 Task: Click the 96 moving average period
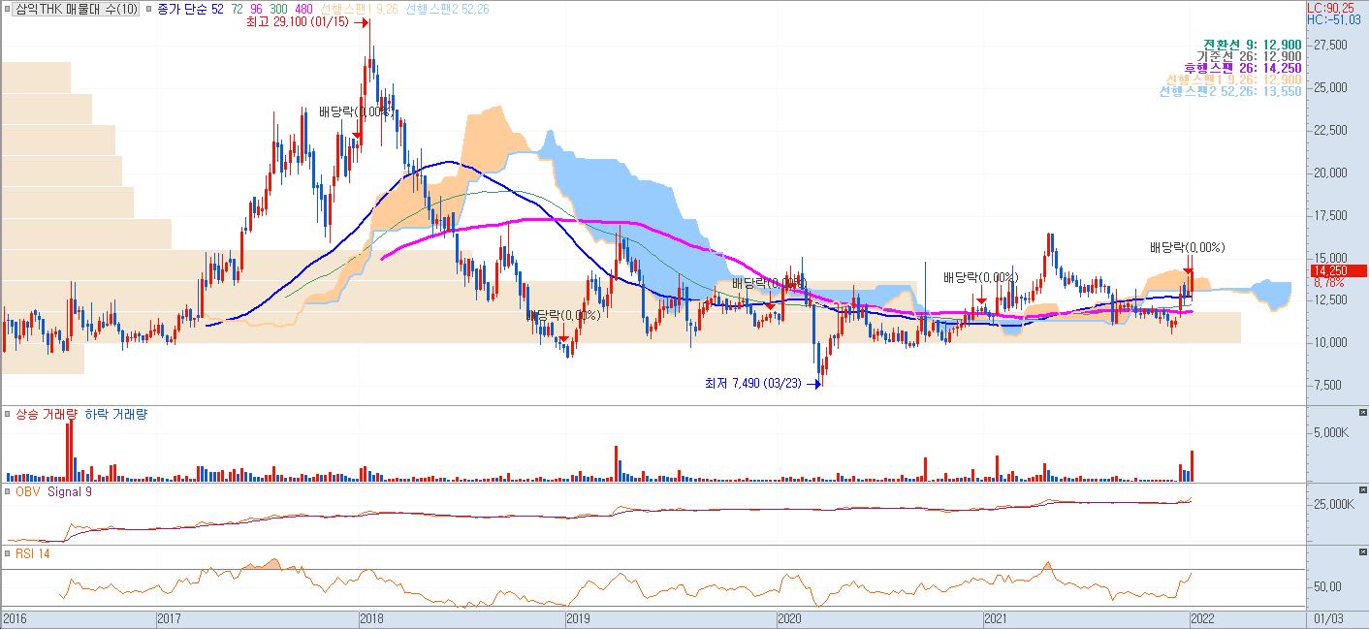click(x=257, y=8)
